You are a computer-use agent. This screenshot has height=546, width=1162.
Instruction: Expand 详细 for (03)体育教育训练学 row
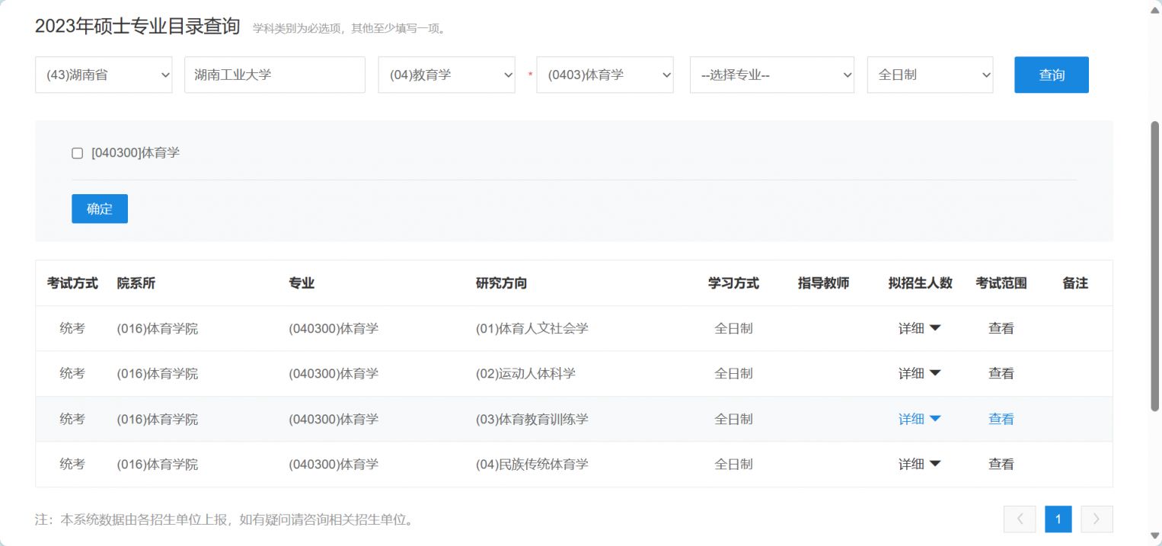[x=920, y=419]
